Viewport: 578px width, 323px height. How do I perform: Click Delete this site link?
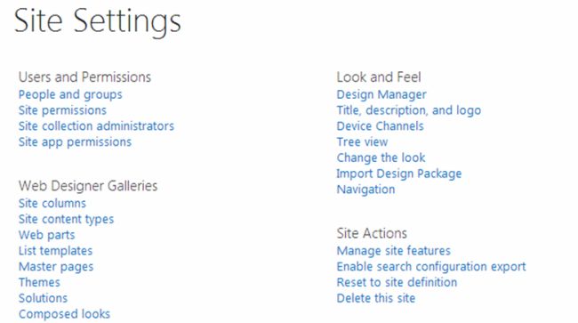click(376, 298)
